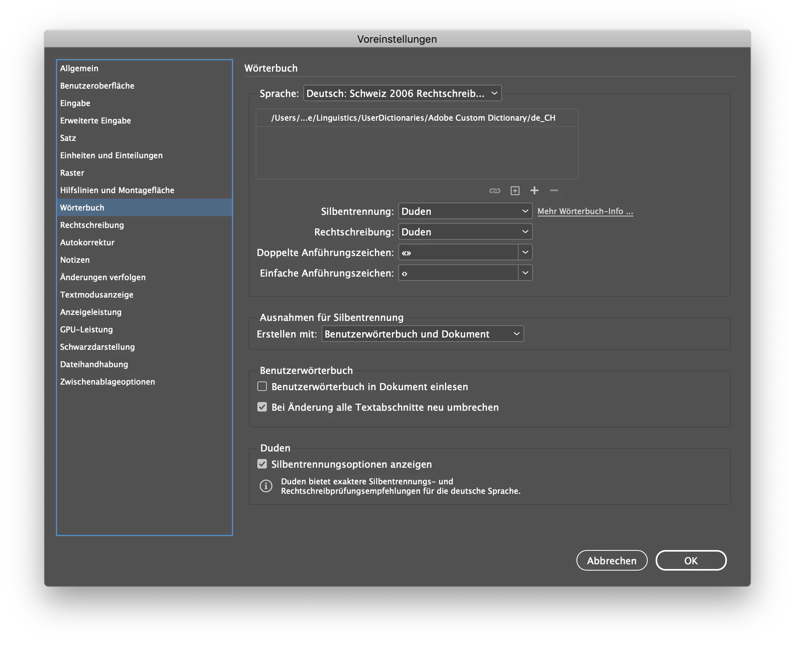The width and height of the screenshot is (795, 645).
Task: Click the plus icon to add dictionary
Action: pyautogui.click(x=534, y=191)
